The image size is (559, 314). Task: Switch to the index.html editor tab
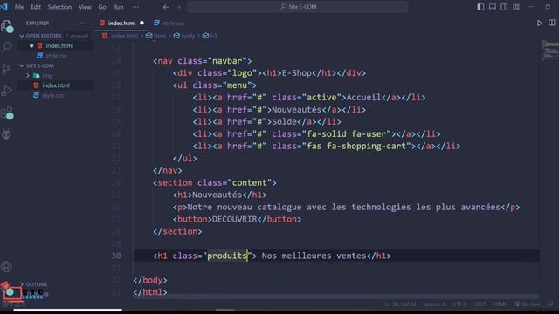pyautogui.click(x=121, y=24)
